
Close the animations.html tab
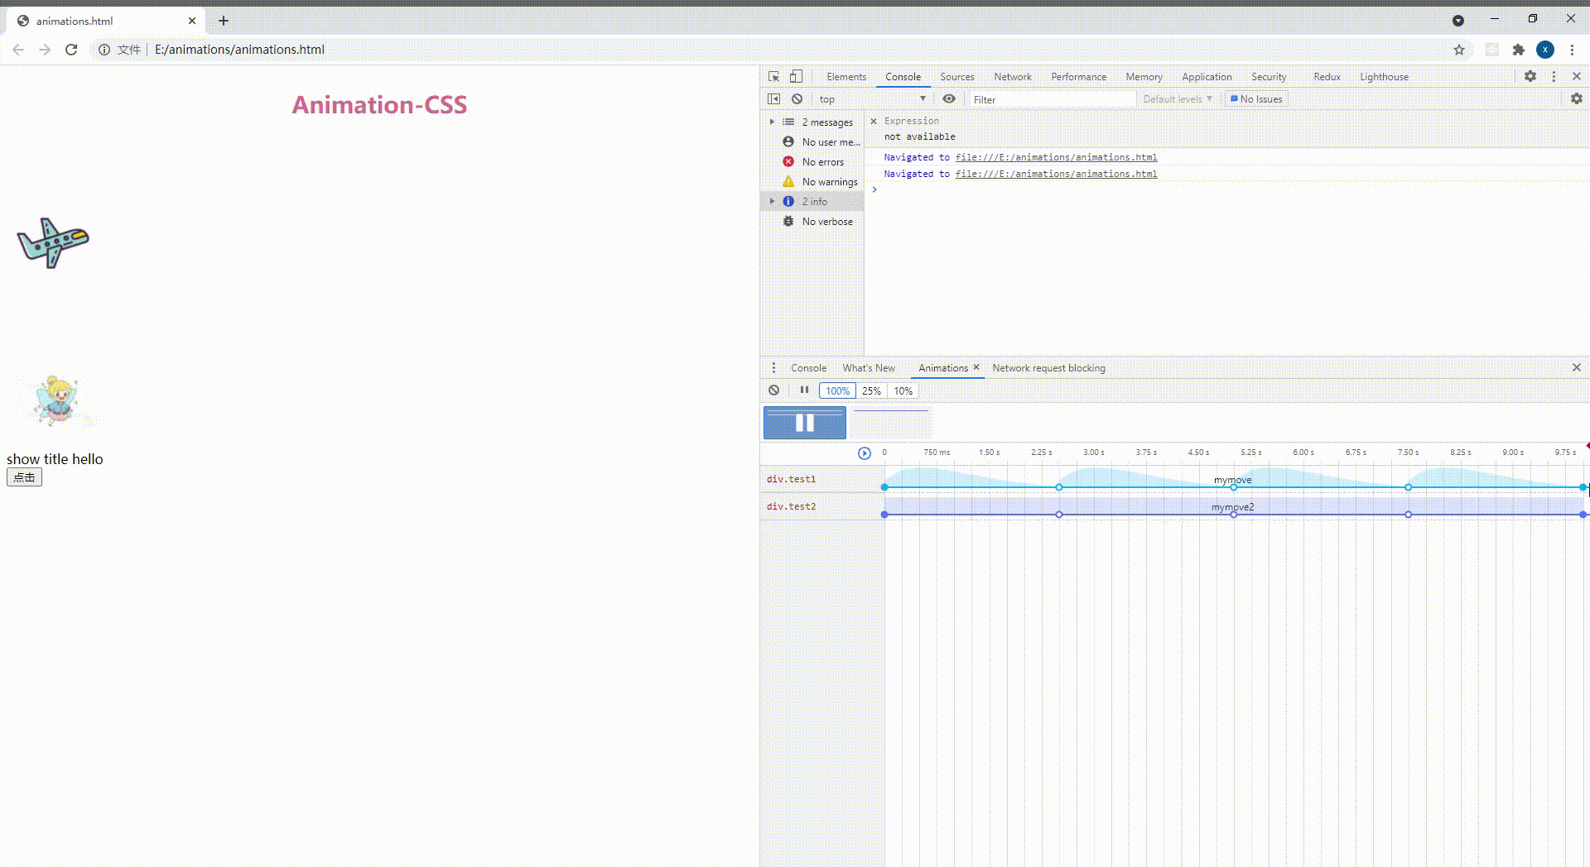tap(192, 21)
